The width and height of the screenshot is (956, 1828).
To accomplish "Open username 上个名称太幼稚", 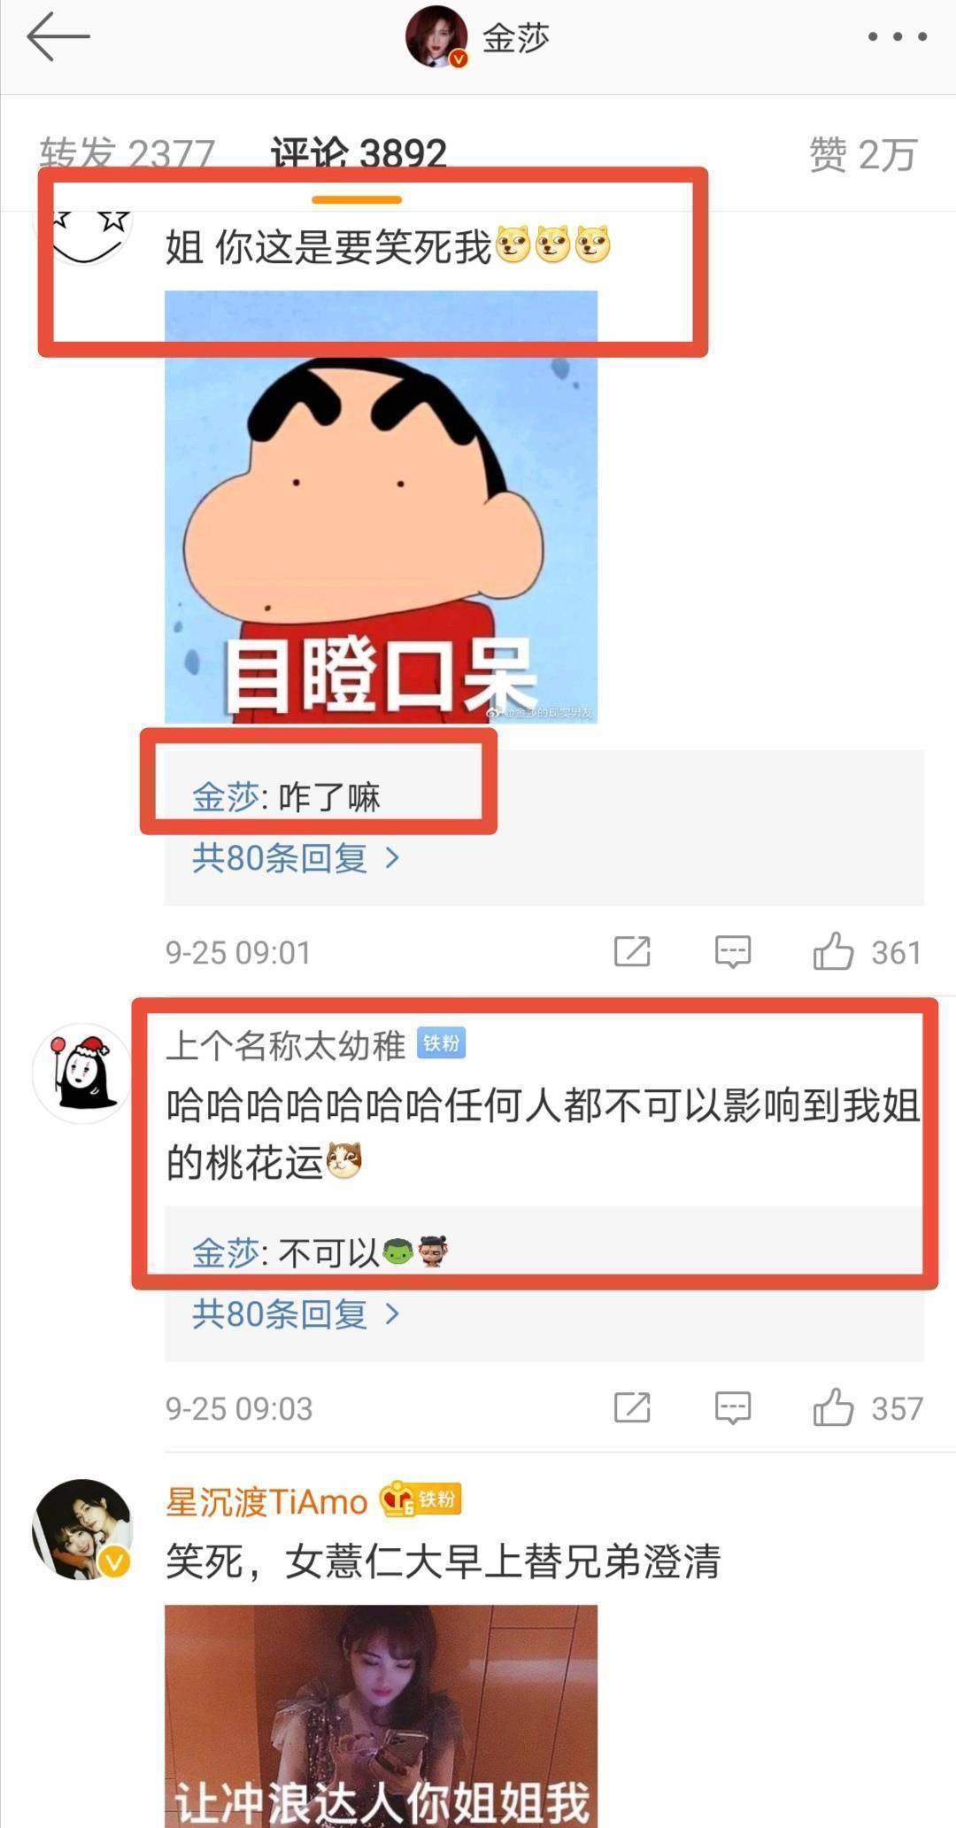I will pyautogui.click(x=285, y=1045).
